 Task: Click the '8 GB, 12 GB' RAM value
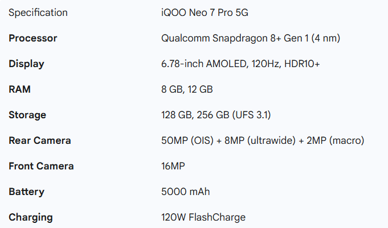click(187, 89)
